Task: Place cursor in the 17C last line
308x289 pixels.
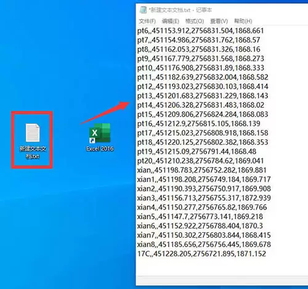Action: point(201,254)
